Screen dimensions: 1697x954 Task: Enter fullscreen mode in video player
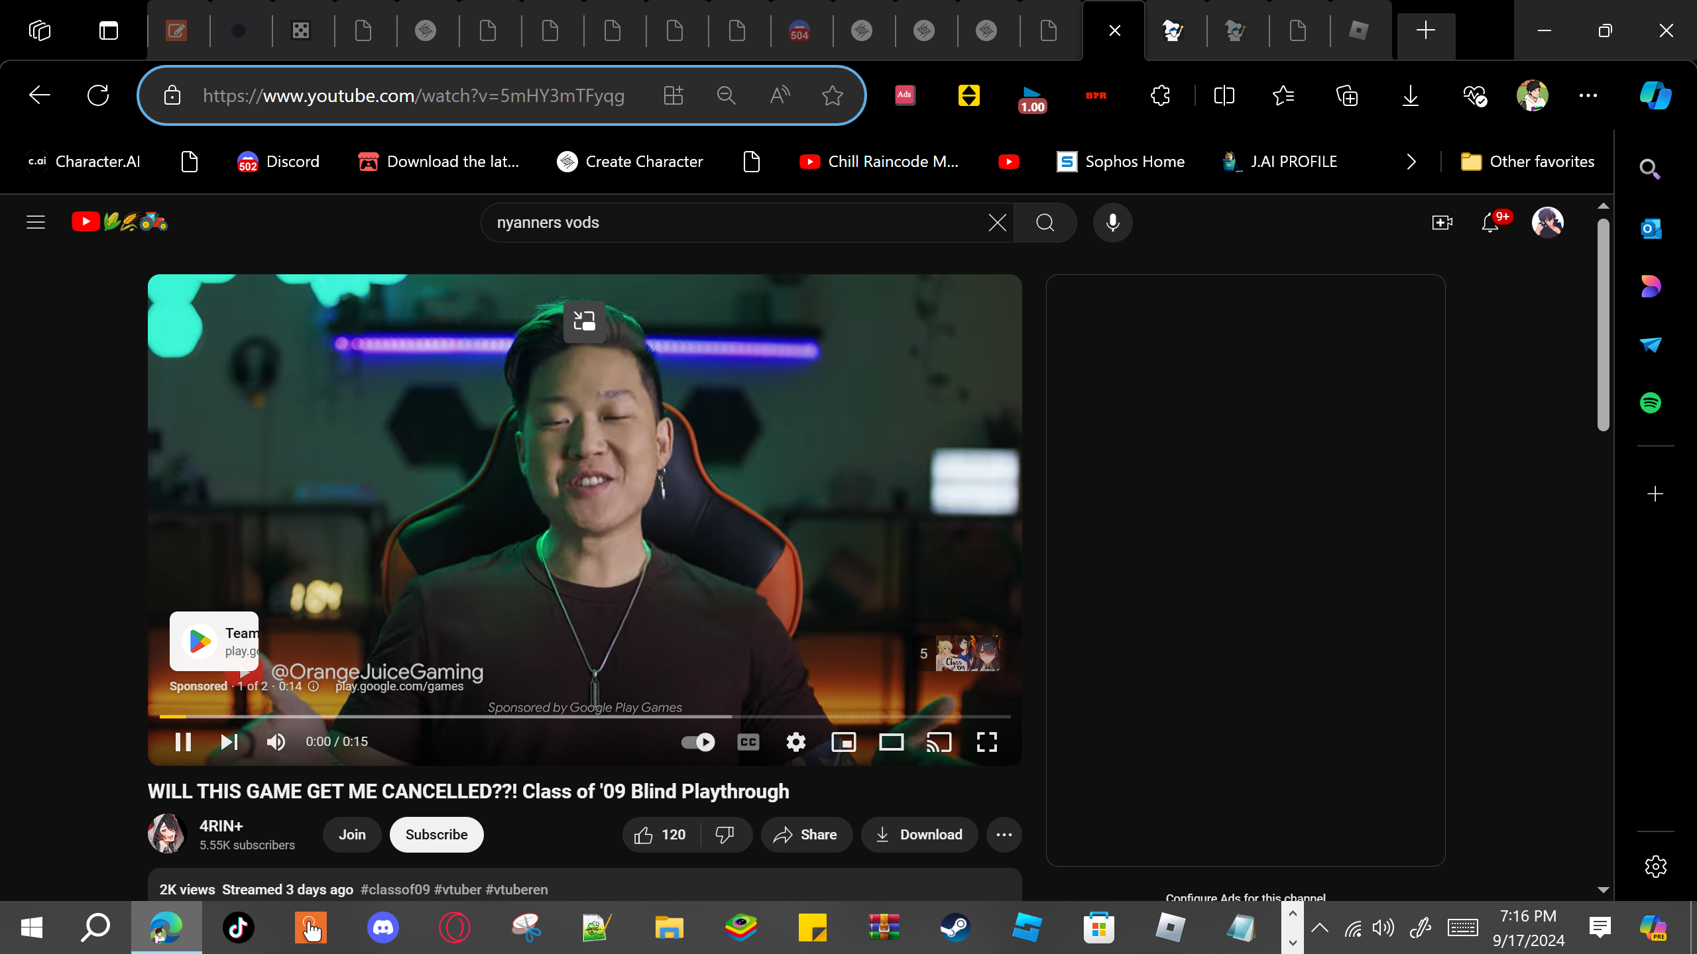[x=986, y=742]
